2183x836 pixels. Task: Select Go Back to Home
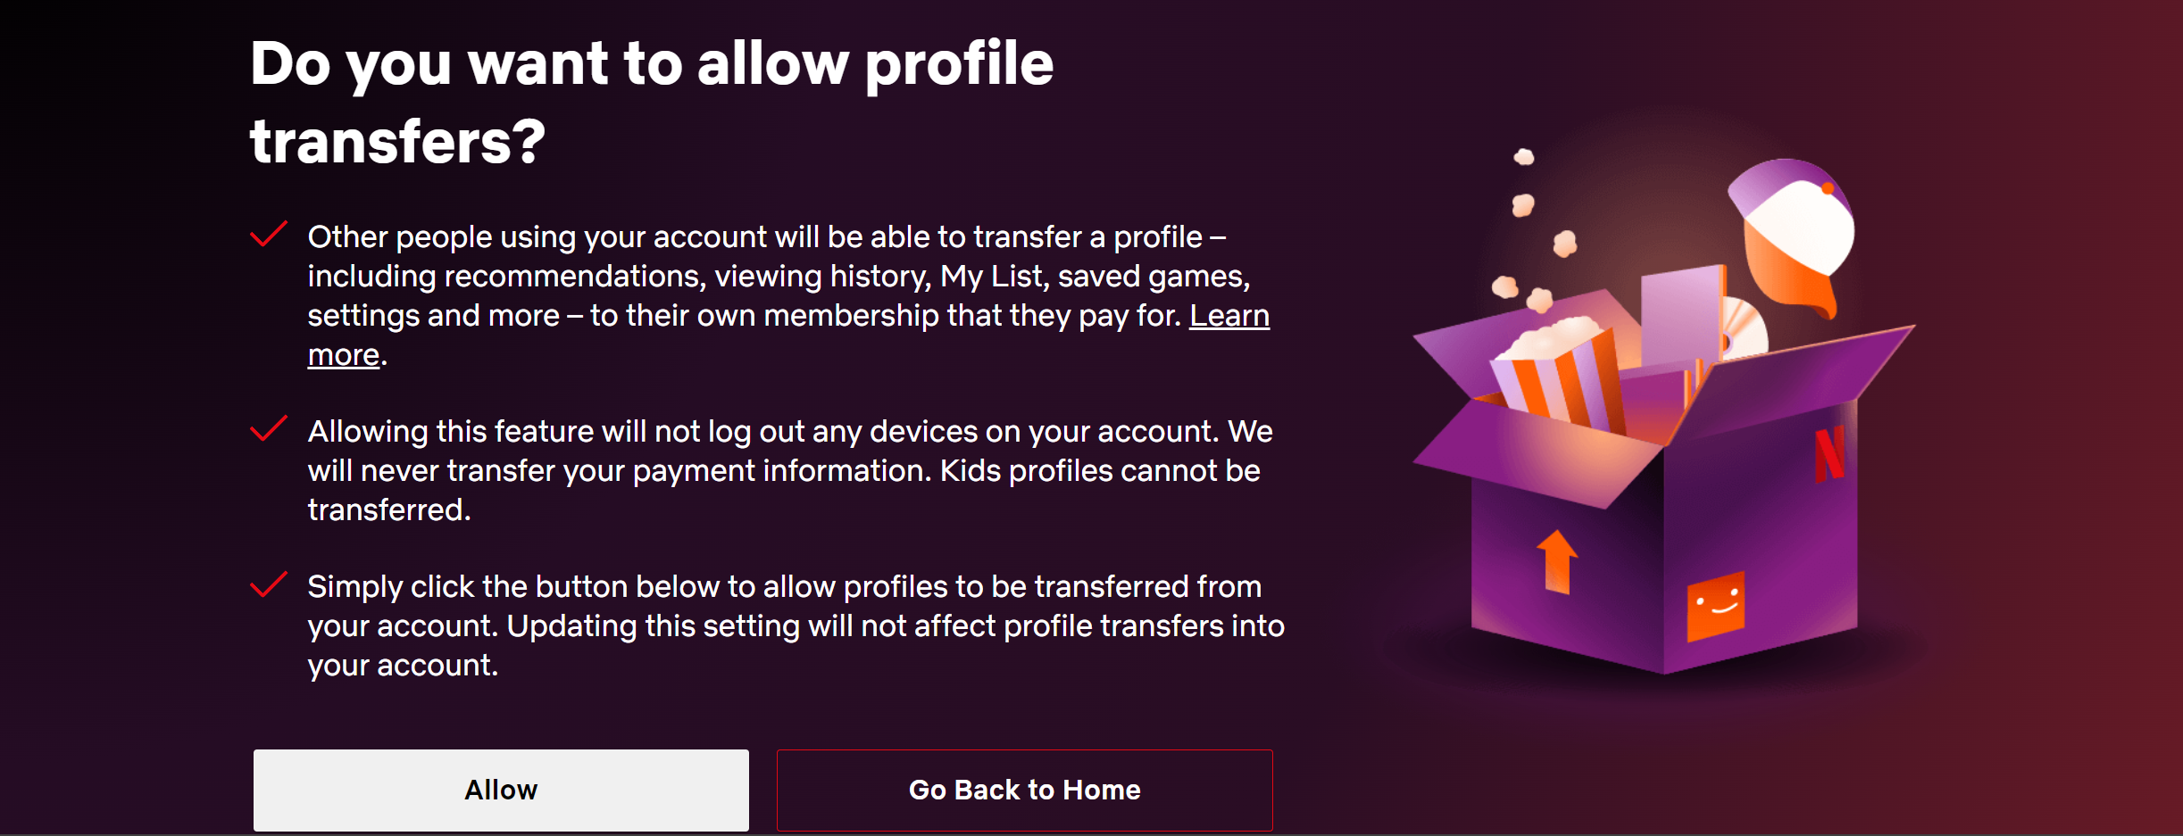pos(1024,790)
